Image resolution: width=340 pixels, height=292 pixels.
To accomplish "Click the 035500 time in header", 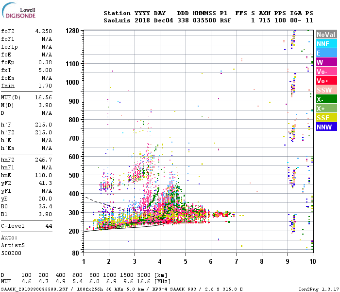I will pyautogui.click(x=204, y=20).
